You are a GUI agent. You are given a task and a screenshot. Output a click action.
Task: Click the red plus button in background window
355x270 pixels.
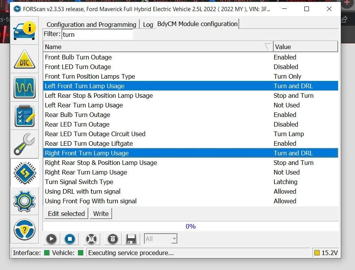click(x=347, y=3)
